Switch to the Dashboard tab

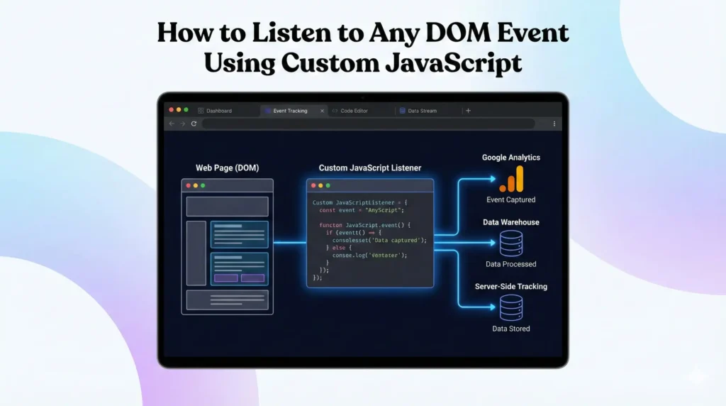click(218, 111)
